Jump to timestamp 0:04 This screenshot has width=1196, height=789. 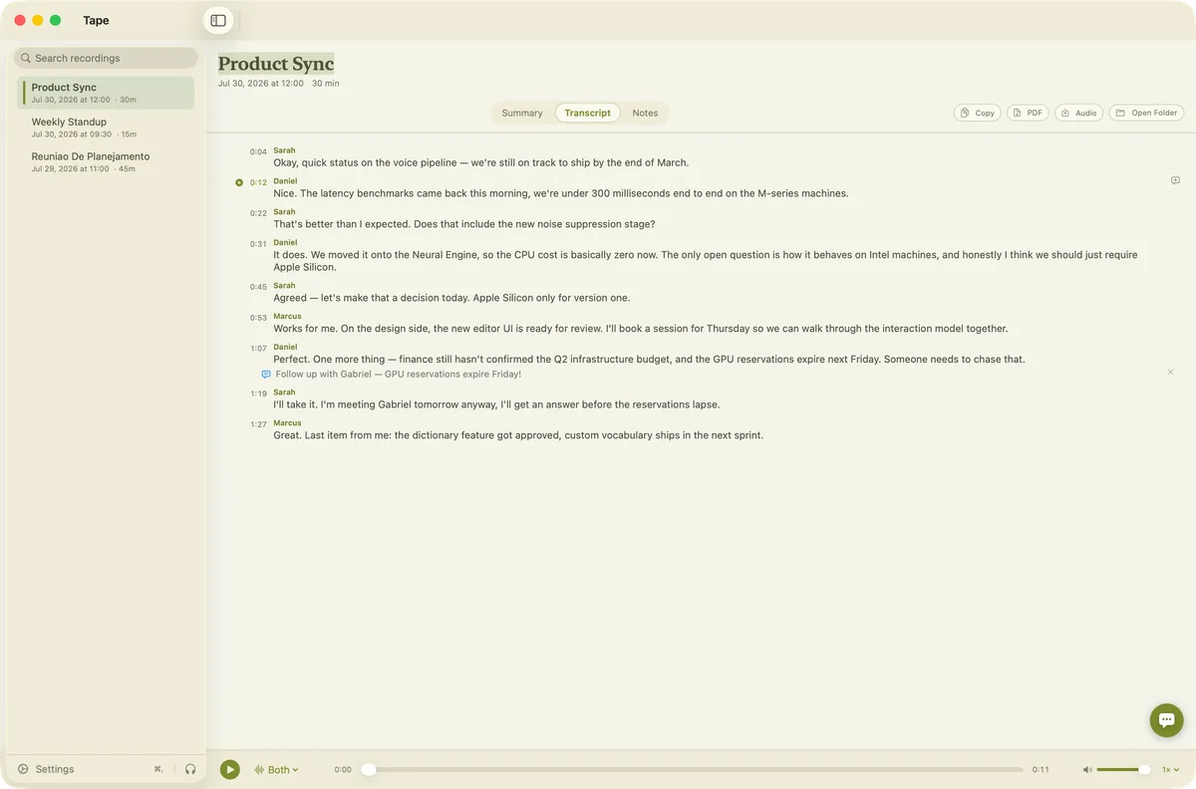[258, 152]
